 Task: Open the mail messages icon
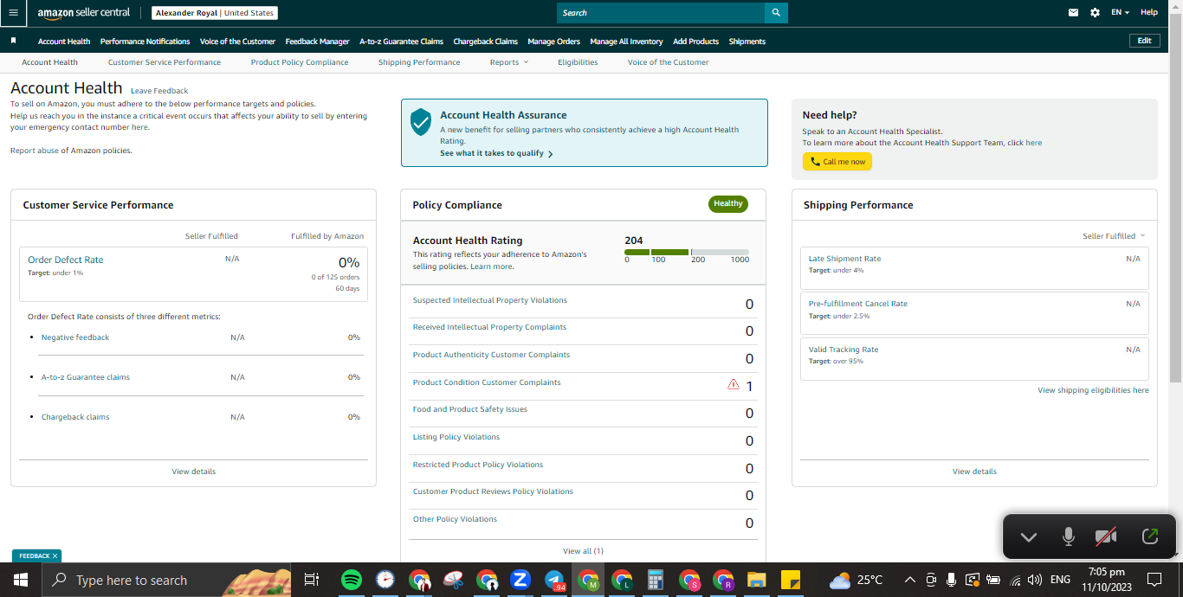pos(1074,13)
